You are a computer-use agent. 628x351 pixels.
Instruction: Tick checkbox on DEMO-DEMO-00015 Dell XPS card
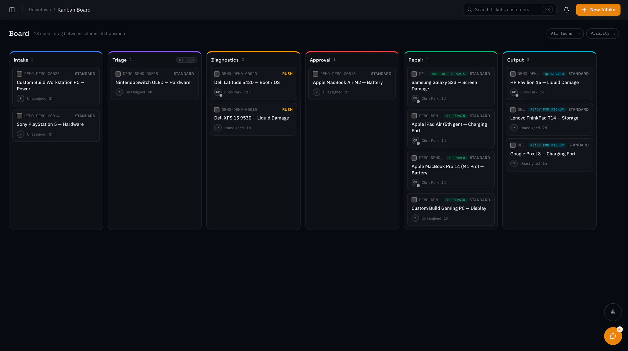click(x=217, y=110)
